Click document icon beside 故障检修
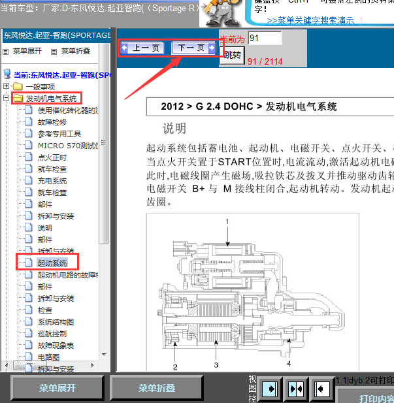This screenshot has width=394, height=403. coord(29,121)
